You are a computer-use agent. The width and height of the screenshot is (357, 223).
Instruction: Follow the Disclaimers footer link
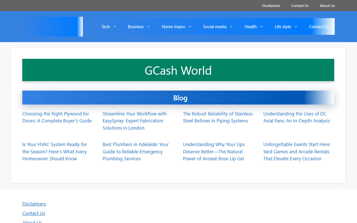click(x=34, y=204)
